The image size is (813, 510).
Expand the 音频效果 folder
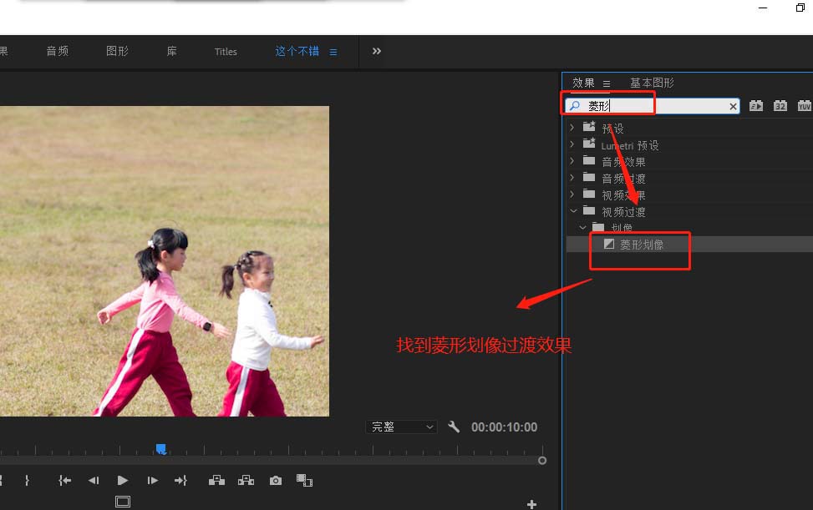(572, 161)
